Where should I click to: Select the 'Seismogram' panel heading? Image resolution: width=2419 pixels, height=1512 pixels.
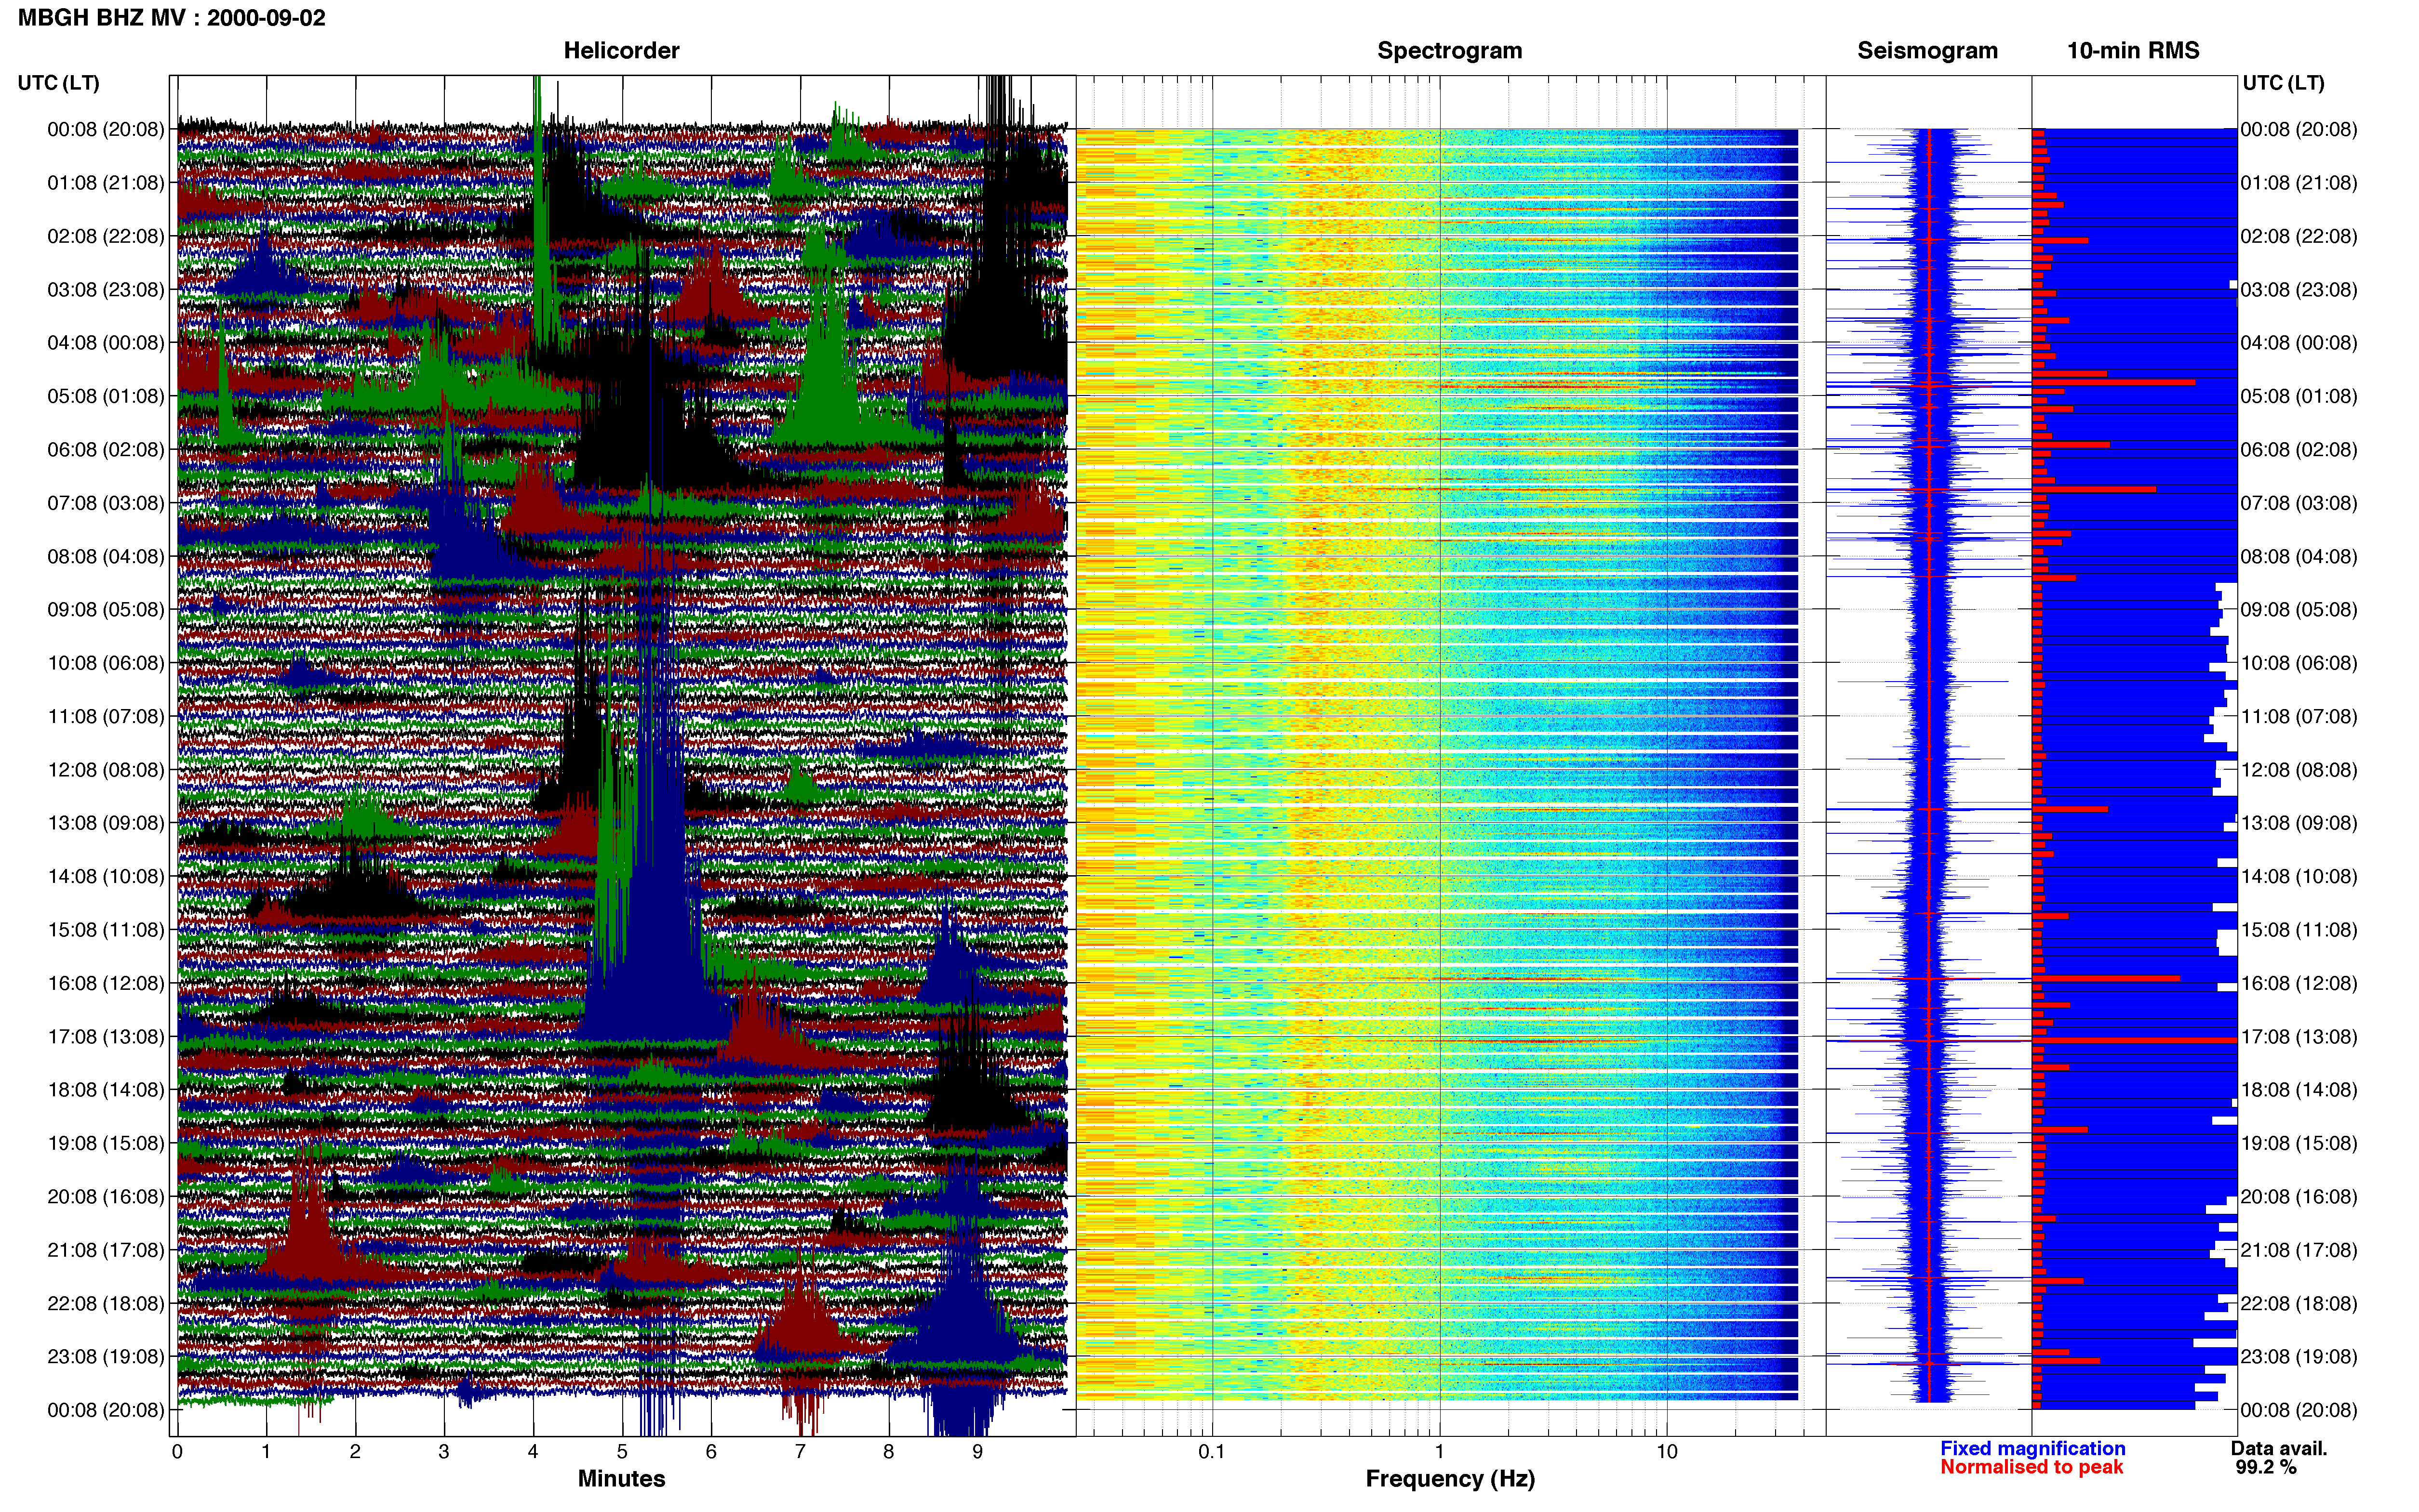1927,51
